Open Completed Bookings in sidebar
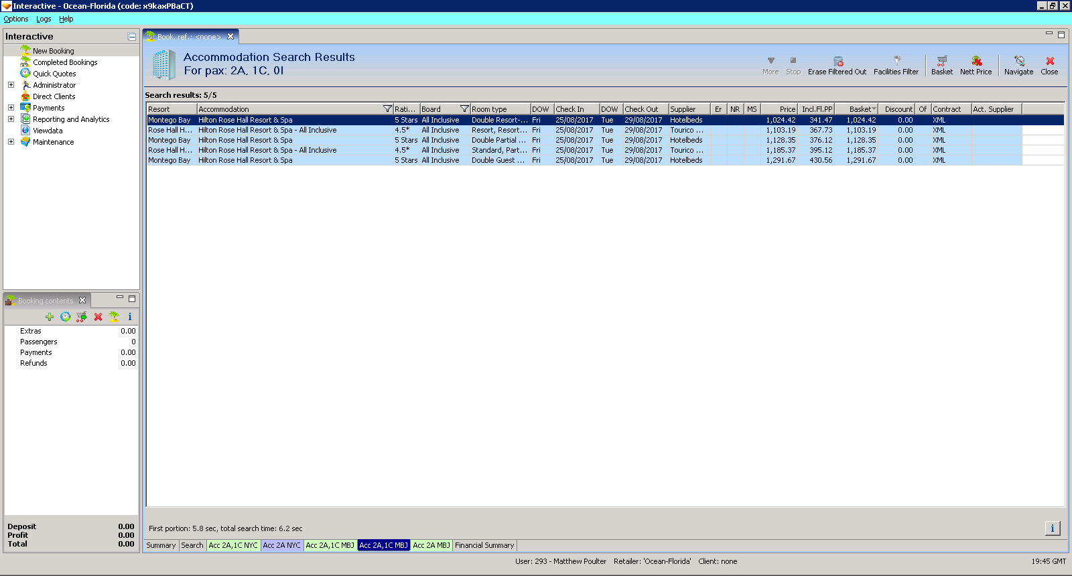The image size is (1072, 576). (65, 62)
